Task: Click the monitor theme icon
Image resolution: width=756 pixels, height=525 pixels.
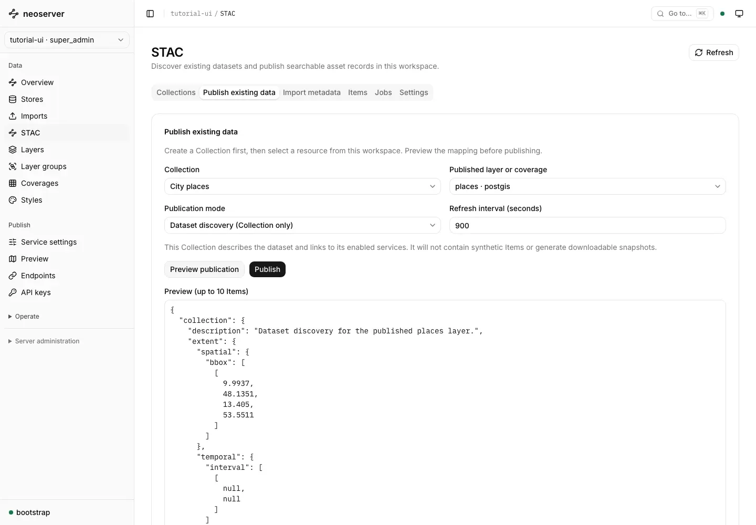Action: pyautogui.click(x=739, y=14)
